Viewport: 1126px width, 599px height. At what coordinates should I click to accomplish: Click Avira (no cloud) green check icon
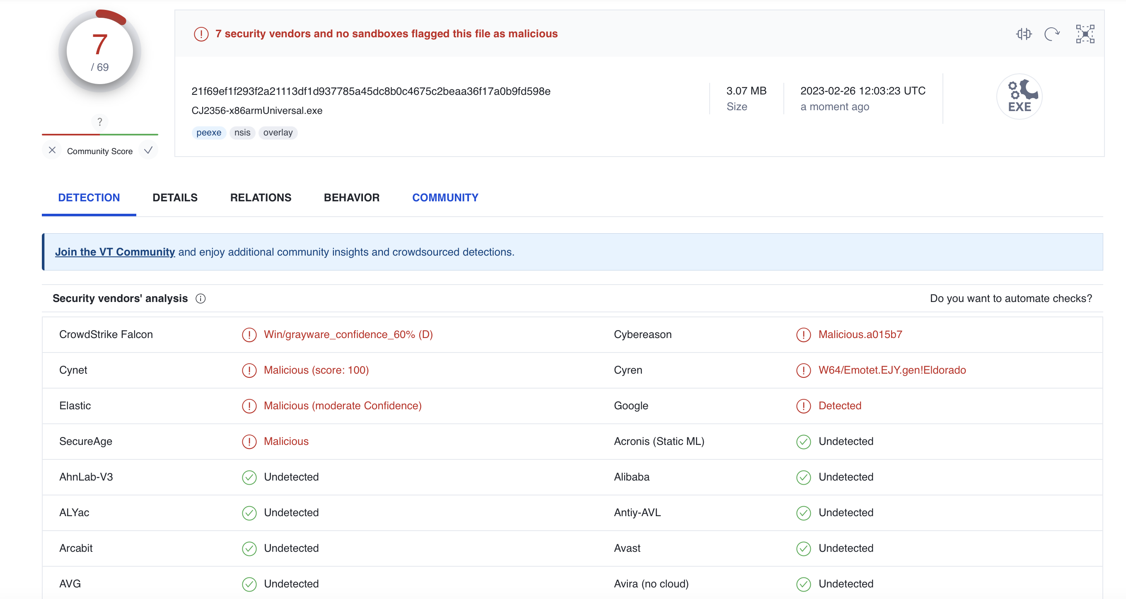click(x=803, y=584)
